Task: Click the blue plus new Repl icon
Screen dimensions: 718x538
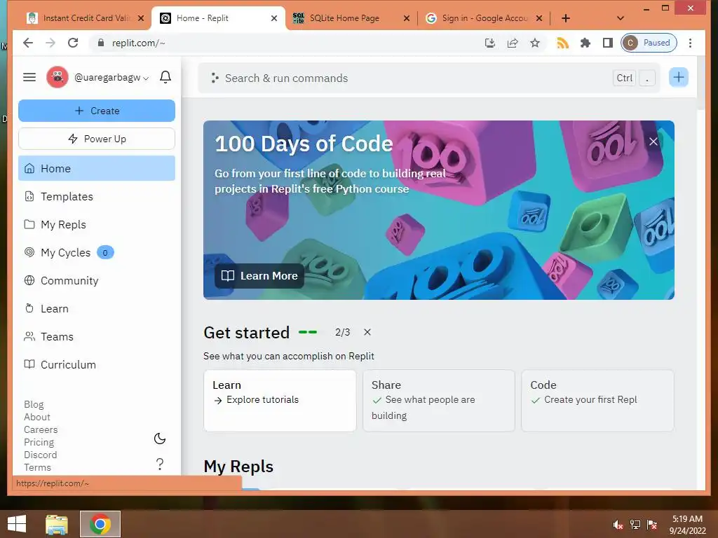Action: (x=679, y=77)
